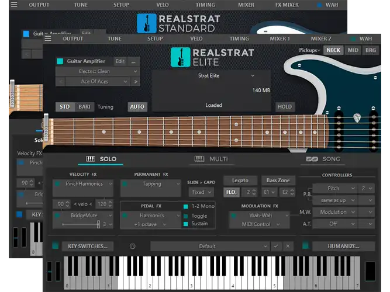Open Ace Of Aces preset dropdown
Viewport: 390px width, 292px height.
coord(98,82)
